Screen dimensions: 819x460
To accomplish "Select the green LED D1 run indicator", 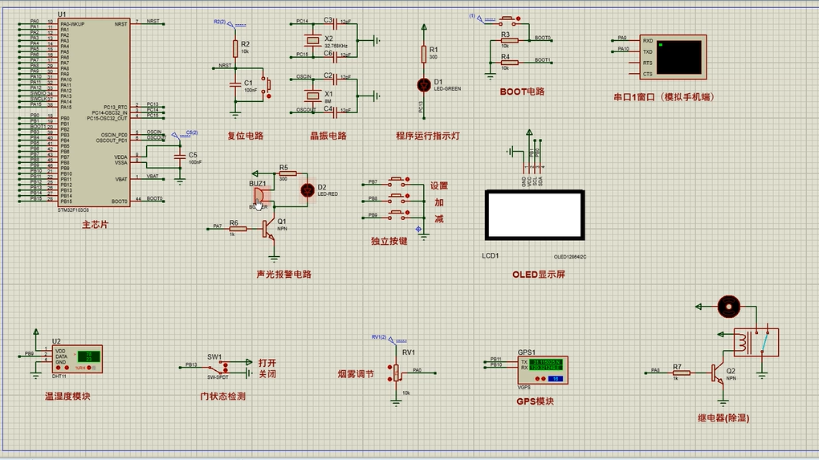I will (424, 84).
